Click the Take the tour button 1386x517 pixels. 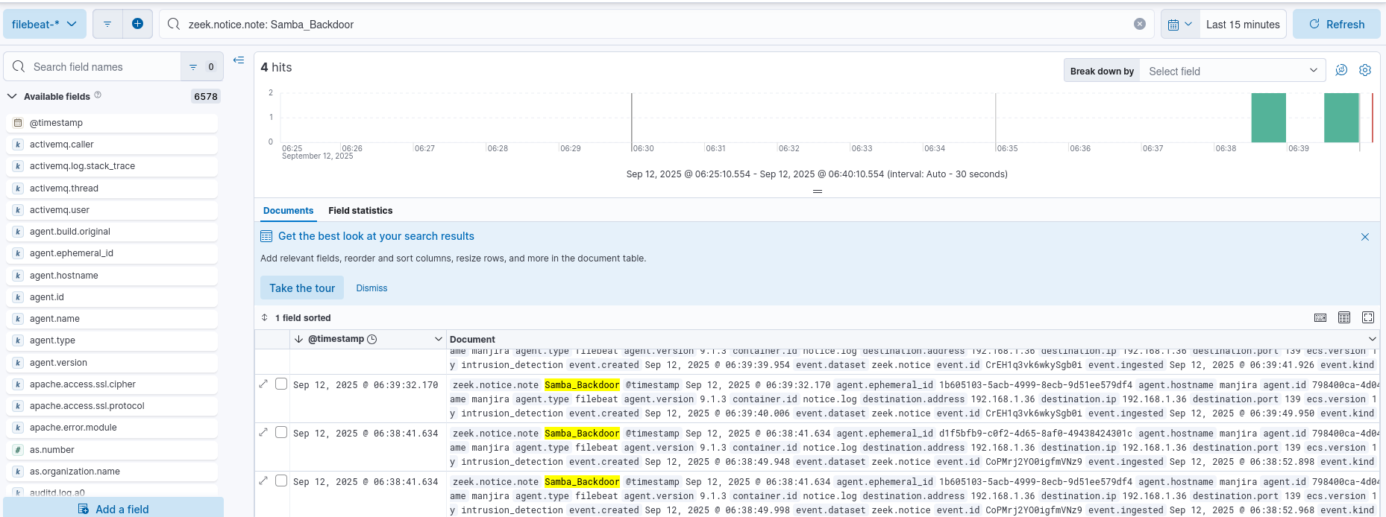click(x=302, y=288)
